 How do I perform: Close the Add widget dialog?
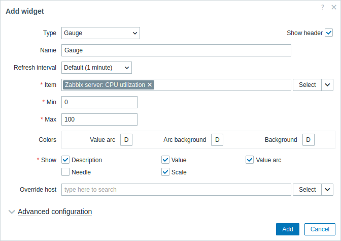pos(334,7)
